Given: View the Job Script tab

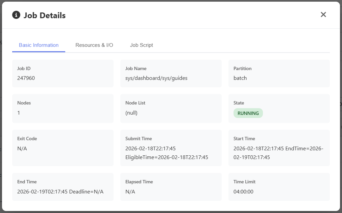Looking at the screenshot, I should pyautogui.click(x=141, y=45).
